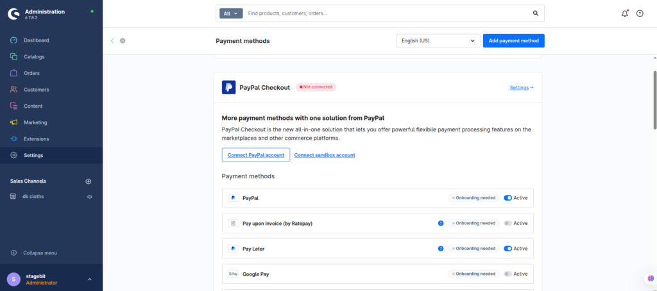Toggle the dk cloths eye visibility icon
657x291 pixels.
click(90, 196)
